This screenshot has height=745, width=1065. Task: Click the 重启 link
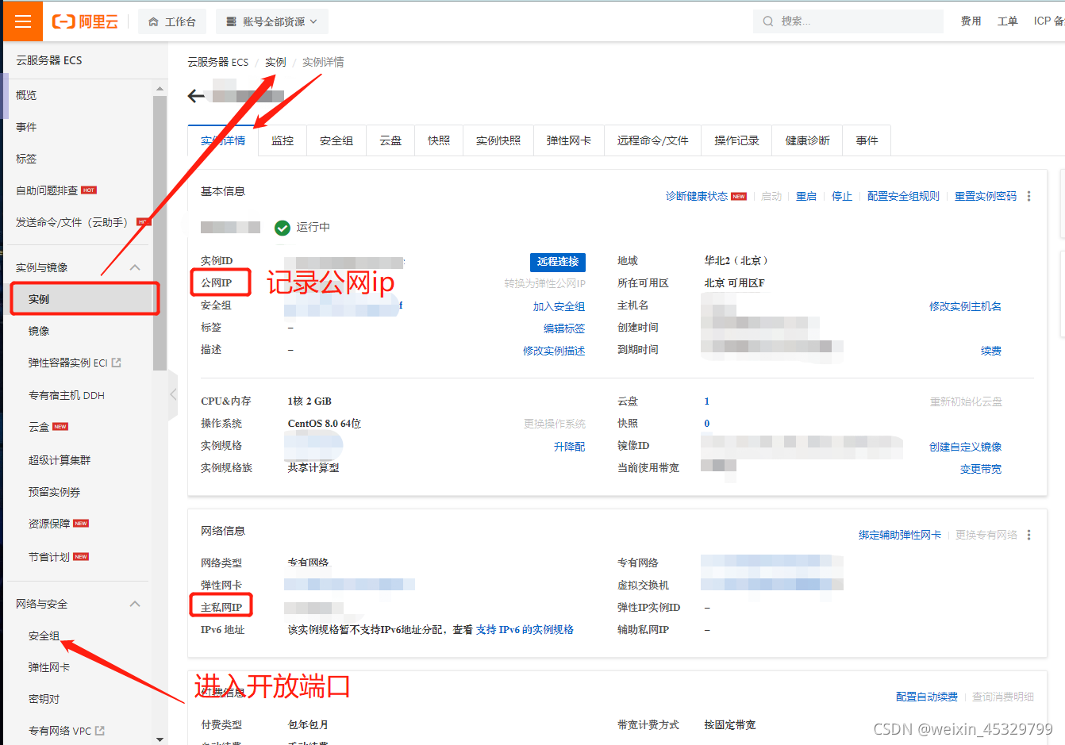point(806,196)
